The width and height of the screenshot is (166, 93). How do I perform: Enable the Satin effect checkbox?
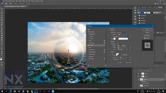tap(88, 48)
